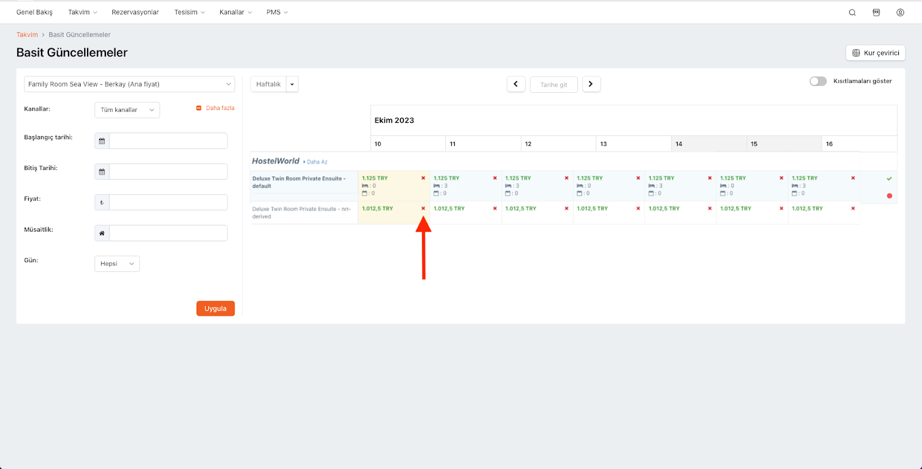Viewport: 922px width, 469px height.
Task: Click the Bitiş Tarihi calendar icon
Action: tap(102, 172)
